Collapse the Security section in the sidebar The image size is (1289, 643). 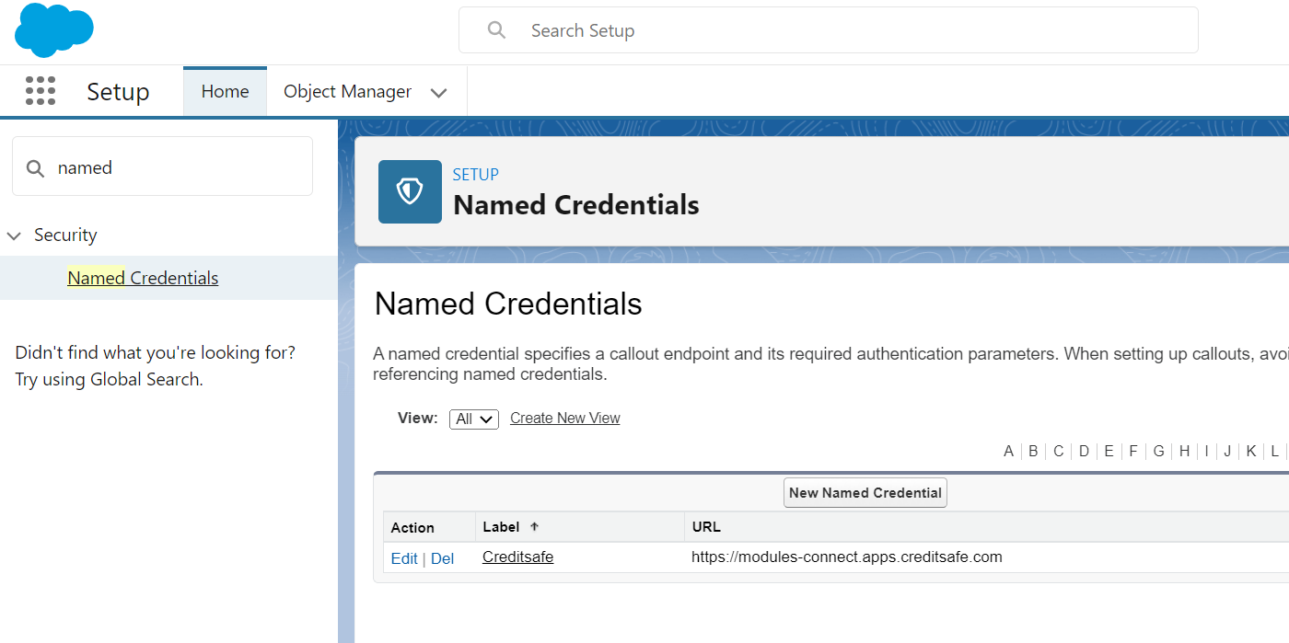14,235
